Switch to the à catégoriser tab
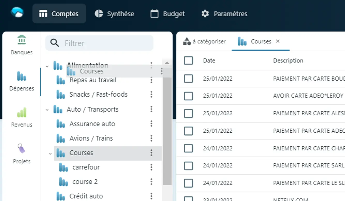This screenshot has height=201, width=345. (x=204, y=42)
